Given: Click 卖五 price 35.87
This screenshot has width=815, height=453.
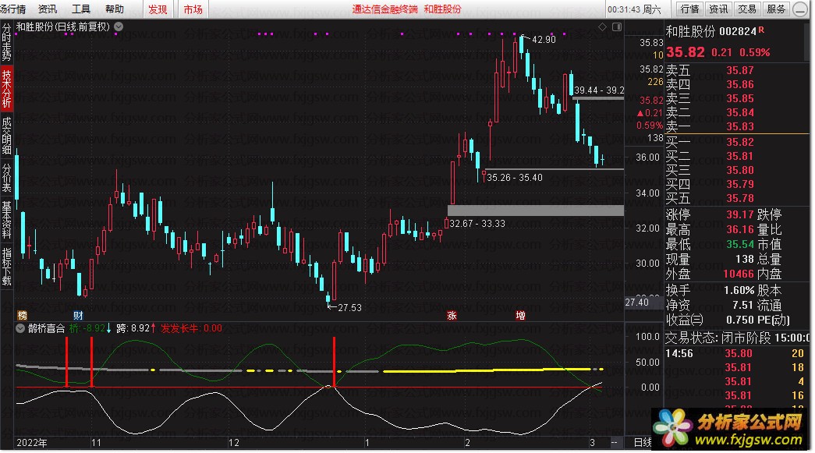Looking at the screenshot, I should [739, 70].
